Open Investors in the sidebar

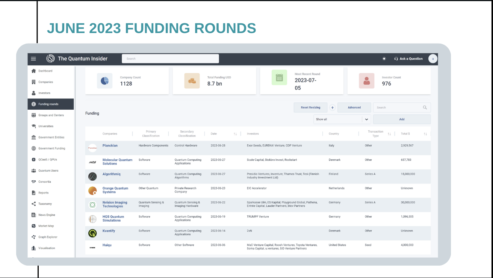coord(51,93)
